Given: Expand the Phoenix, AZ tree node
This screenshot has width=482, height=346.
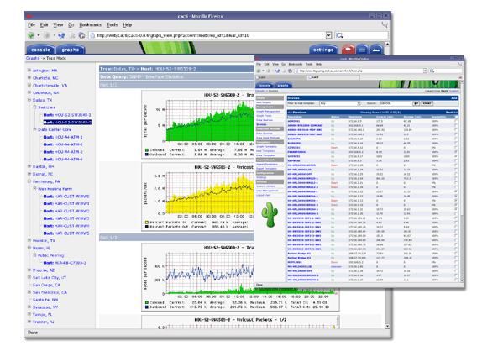Looking at the screenshot, I should tap(29, 270).
